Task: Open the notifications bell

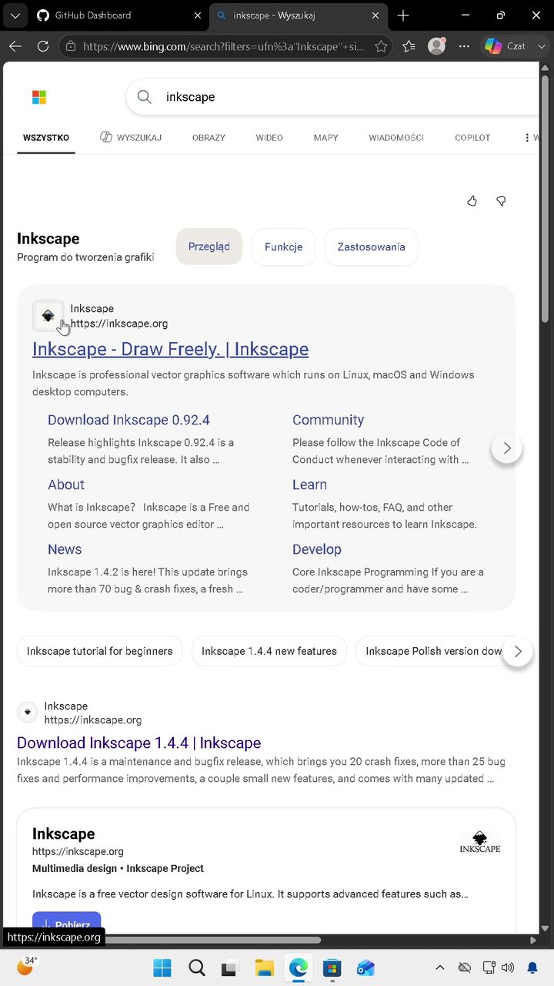Action: coord(532,968)
